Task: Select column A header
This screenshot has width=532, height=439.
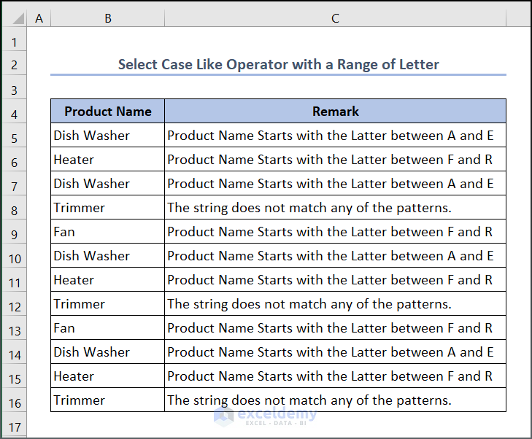Action: click(x=39, y=18)
